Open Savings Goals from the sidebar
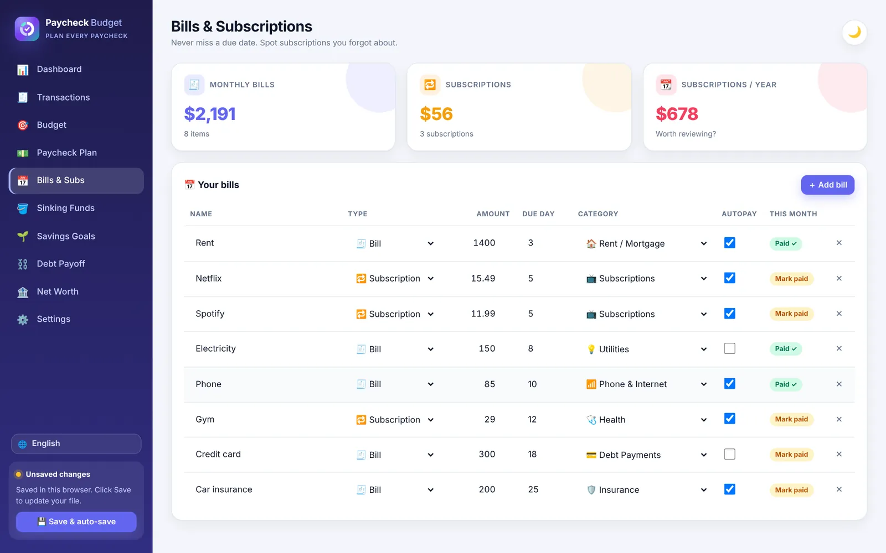This screenshot has width=886, height=553. [x=76, y=236]
